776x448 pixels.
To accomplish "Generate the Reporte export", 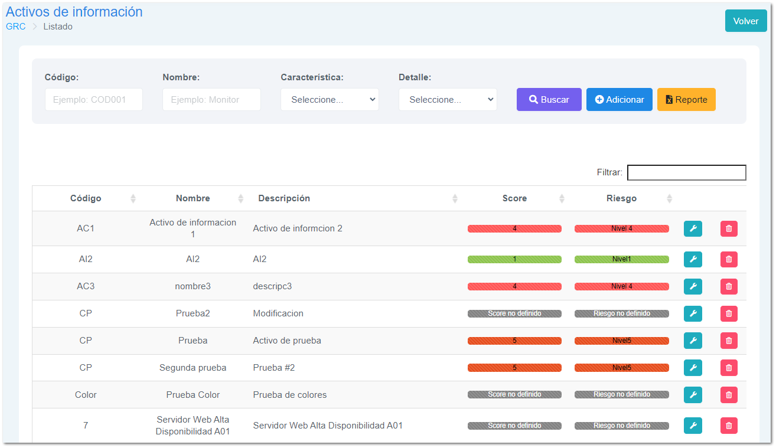I will 686,100.
